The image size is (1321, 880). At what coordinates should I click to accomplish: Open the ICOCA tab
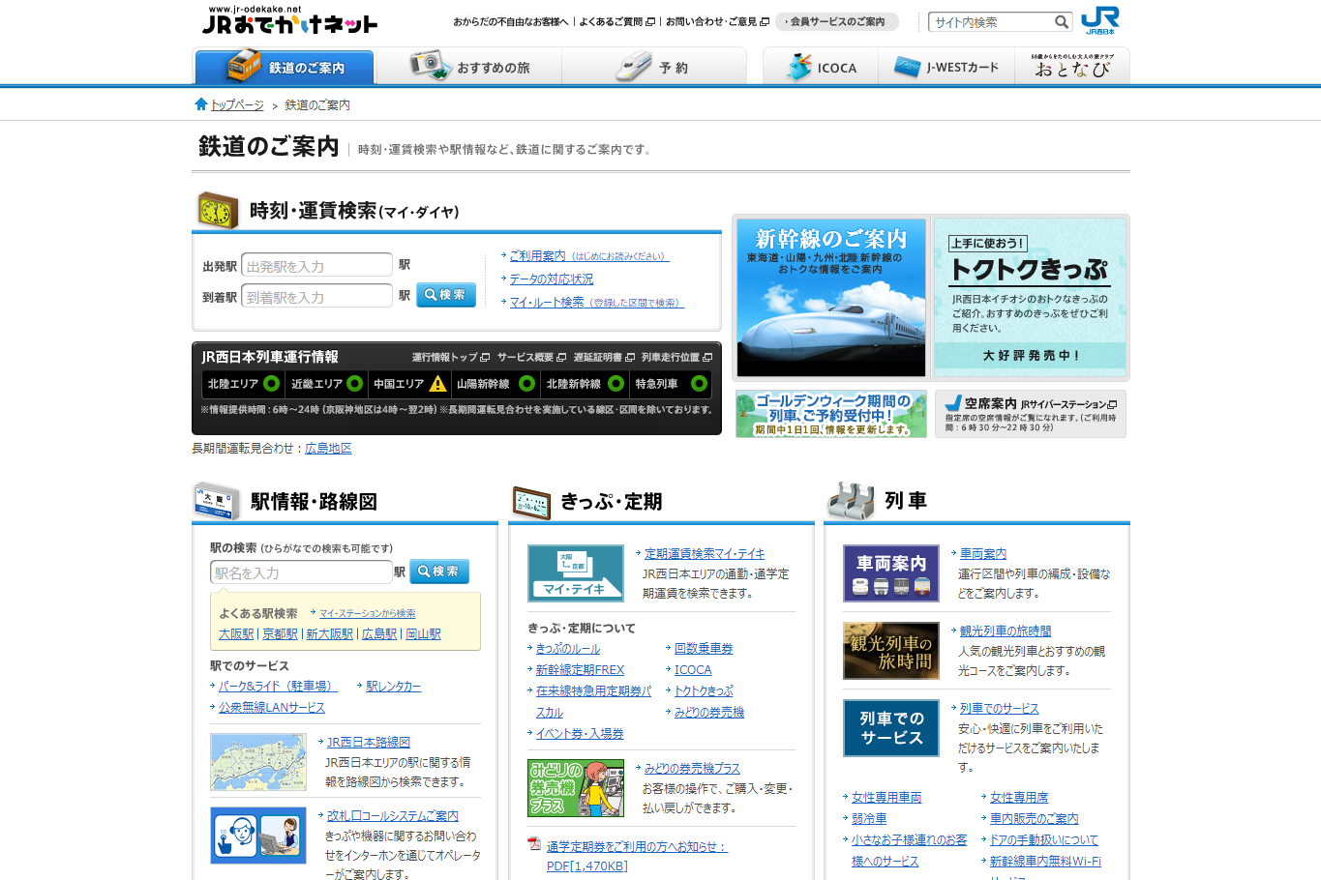pos(822,67)
